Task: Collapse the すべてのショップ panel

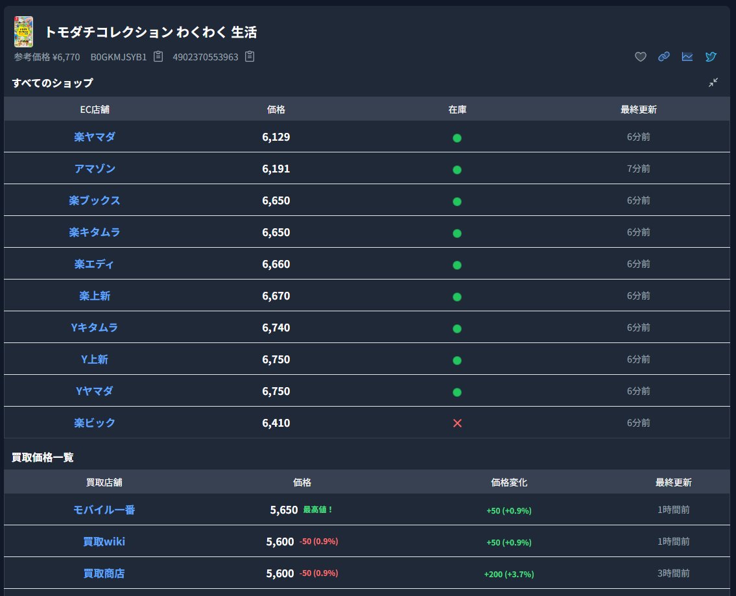Action: (713, 82)
